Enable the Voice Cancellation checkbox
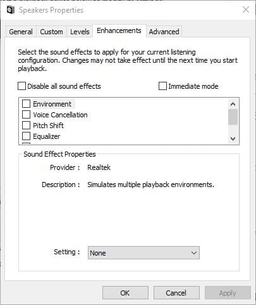This screenshot has width=256, height=305. (x=26, y=115)
